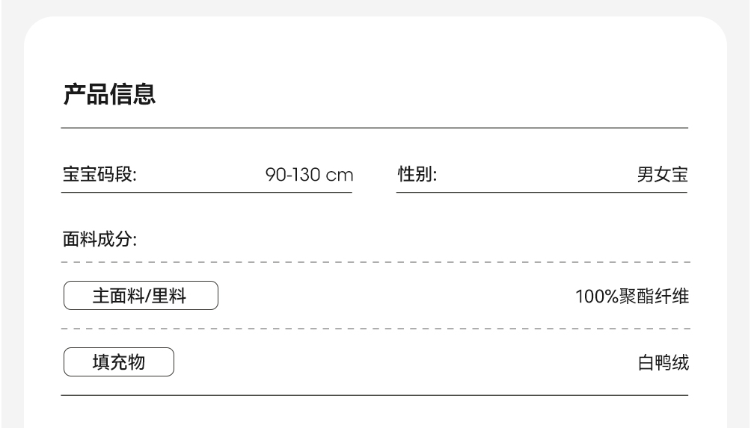This screenshot has width=751, height=428.
Task: Click the 100%聚酯纤维 material value
Action: 631,297
